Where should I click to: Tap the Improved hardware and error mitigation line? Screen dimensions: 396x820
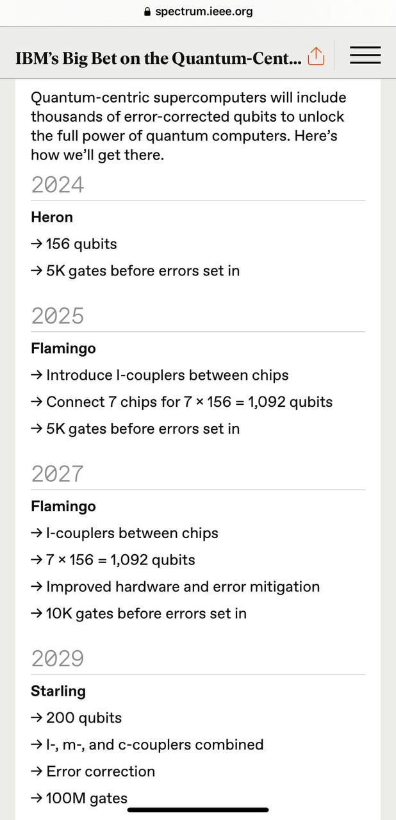175,587
